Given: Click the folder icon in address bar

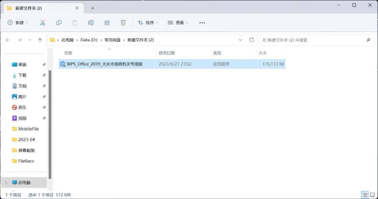Looking at the screenshot, I should [52, 40].
